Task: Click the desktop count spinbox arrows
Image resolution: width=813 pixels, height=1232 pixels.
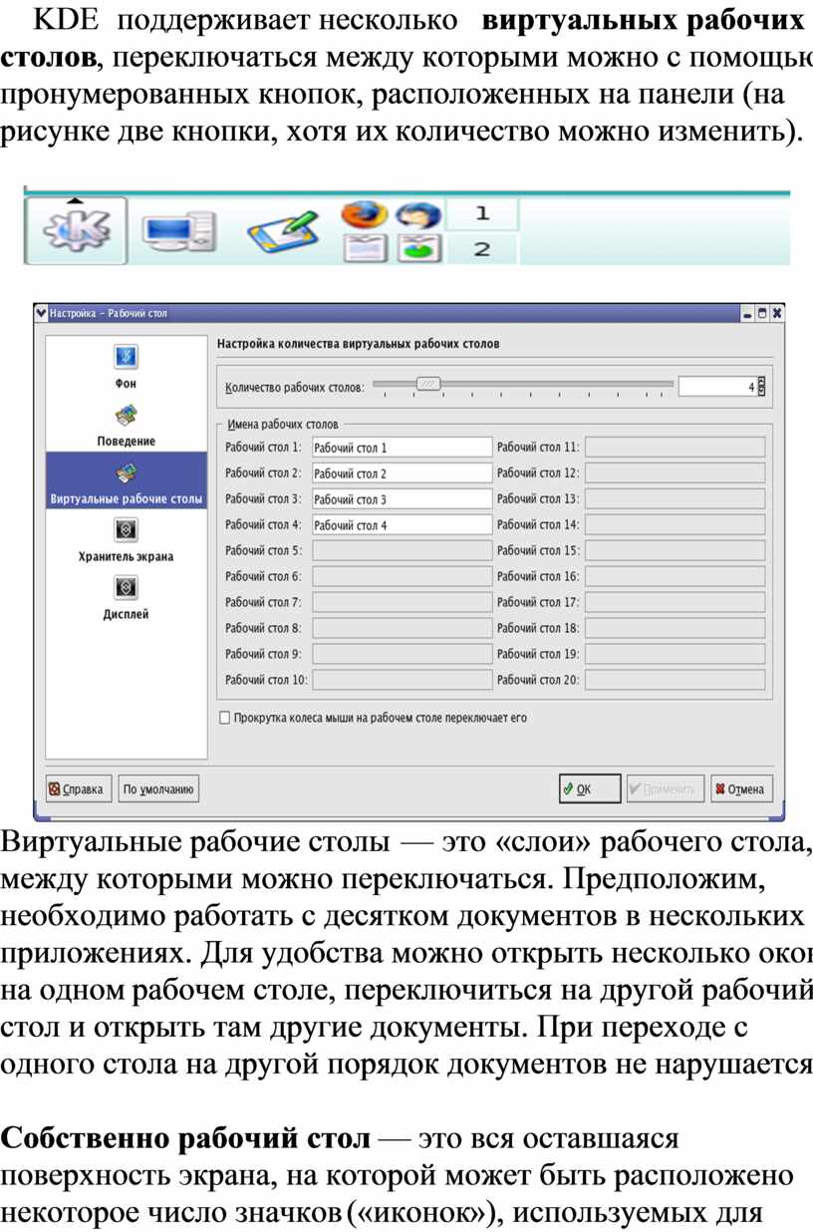Action: (761, 387)
